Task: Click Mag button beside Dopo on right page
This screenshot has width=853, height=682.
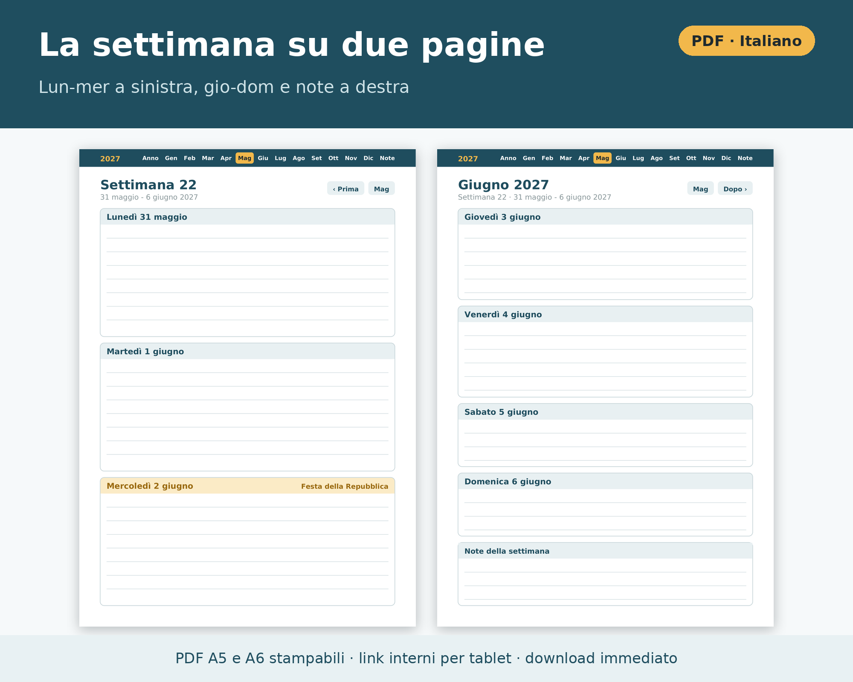Action: (x=700, y=188)
